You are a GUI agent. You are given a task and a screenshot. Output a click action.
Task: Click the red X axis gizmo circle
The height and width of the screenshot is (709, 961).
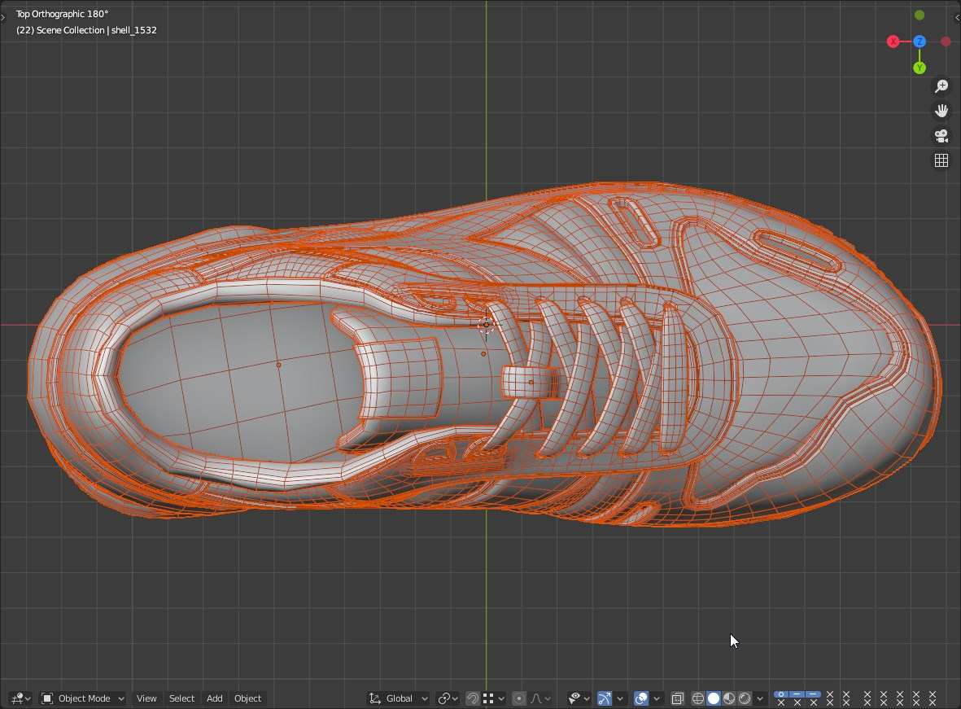893,42
